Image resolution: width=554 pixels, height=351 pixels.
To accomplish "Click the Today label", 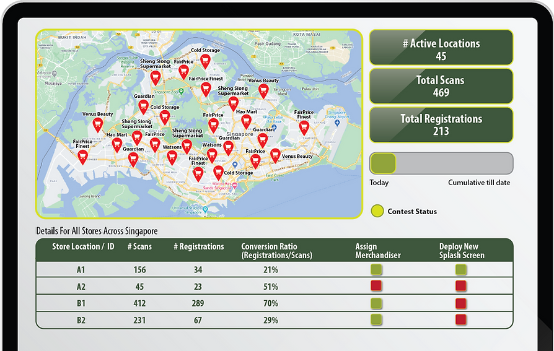I will pyautogui.click(x=379, y=183).
